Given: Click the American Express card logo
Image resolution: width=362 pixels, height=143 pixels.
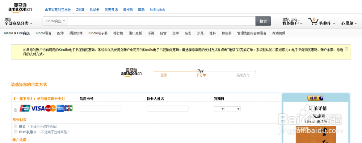Looking at the screenshot, I should point(60,108).
